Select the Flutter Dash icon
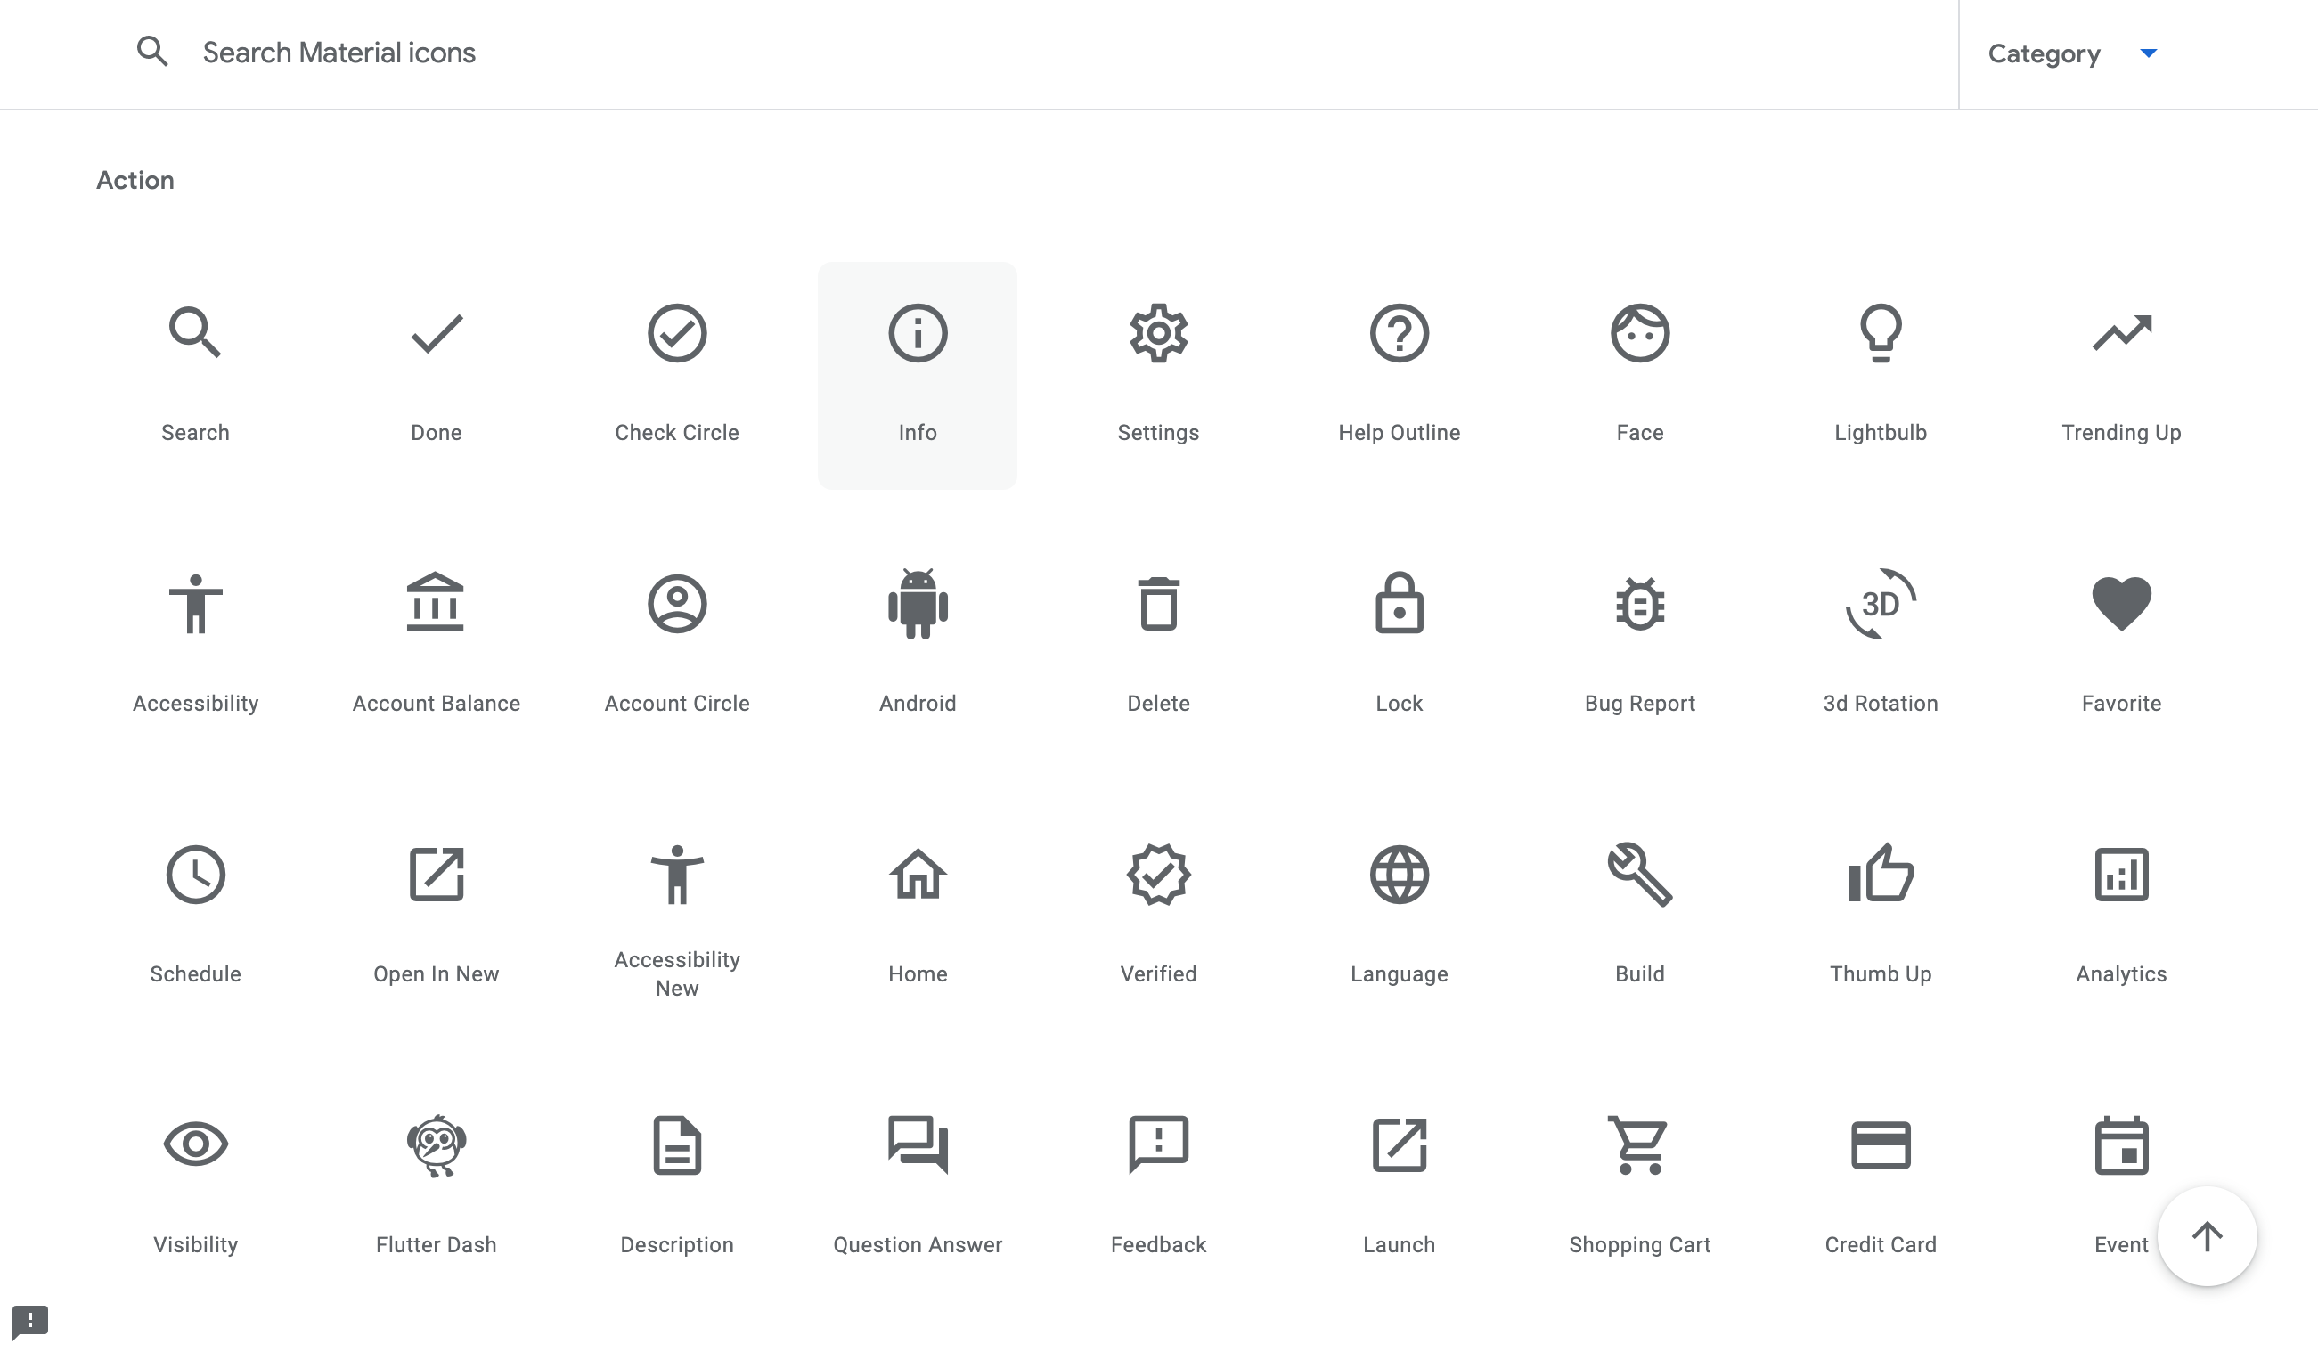This screenshot has width=2318, height=1352. coord(436,1145)
